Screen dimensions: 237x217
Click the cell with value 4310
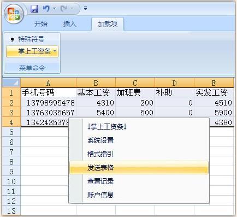point(96,103)
